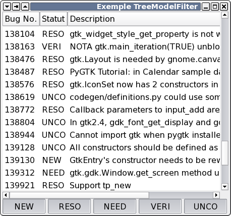Click the Description column header
This screenshot has height=216, width=231.
pos(144,19)
